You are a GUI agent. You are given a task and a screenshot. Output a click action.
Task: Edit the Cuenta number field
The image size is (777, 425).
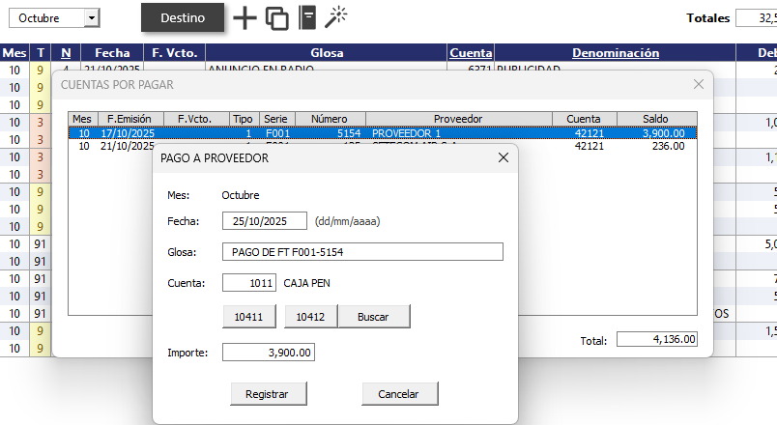coord(249,283)
